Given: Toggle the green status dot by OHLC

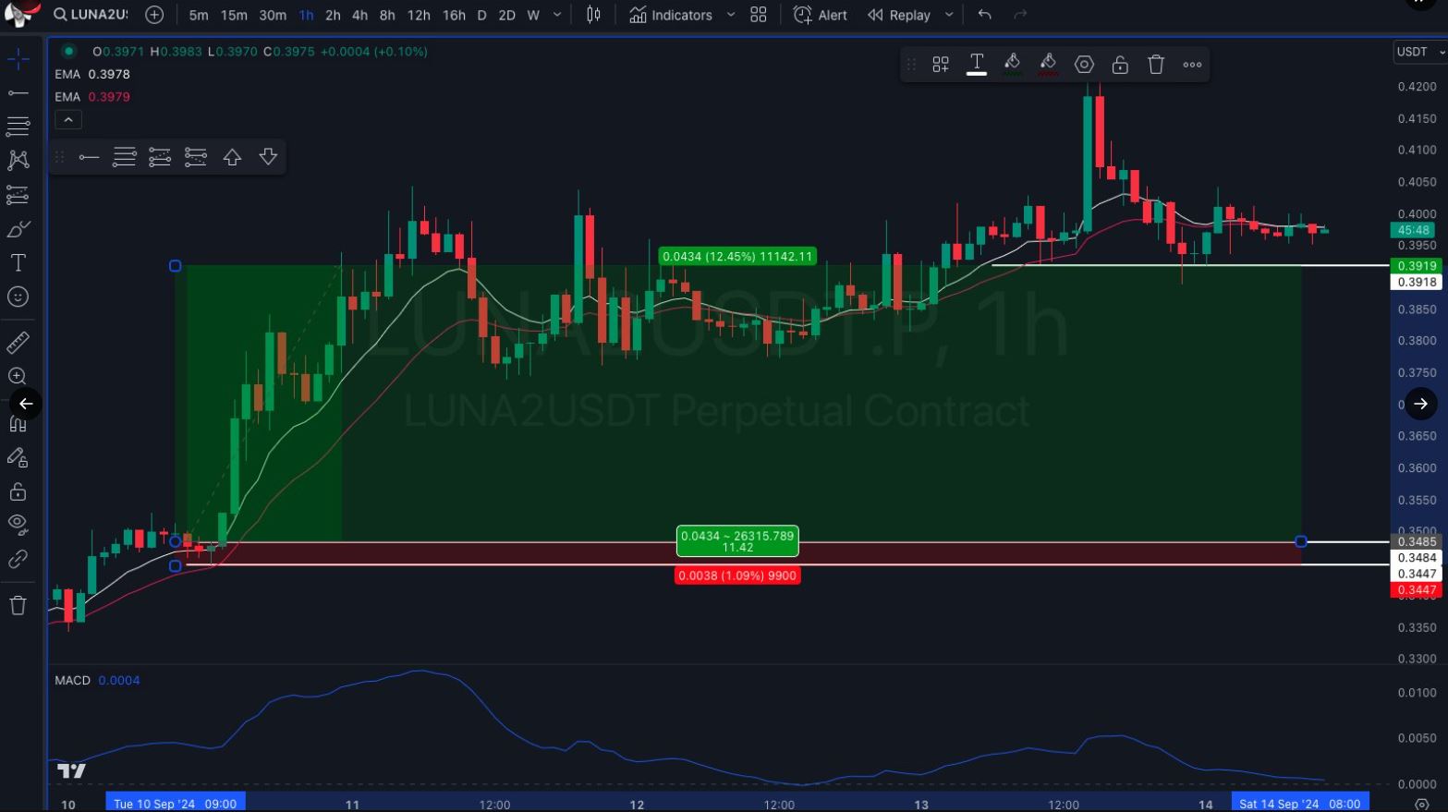Looking at the screenshot, I should pyautogui.click(x=68, y=52).
